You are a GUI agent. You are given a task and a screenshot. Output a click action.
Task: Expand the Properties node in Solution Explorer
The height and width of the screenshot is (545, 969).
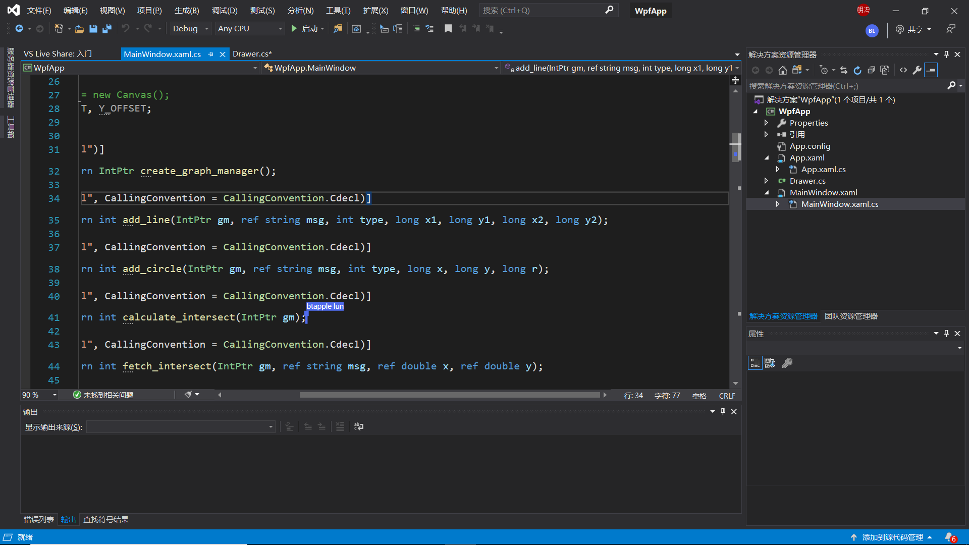tap(766, 123)
